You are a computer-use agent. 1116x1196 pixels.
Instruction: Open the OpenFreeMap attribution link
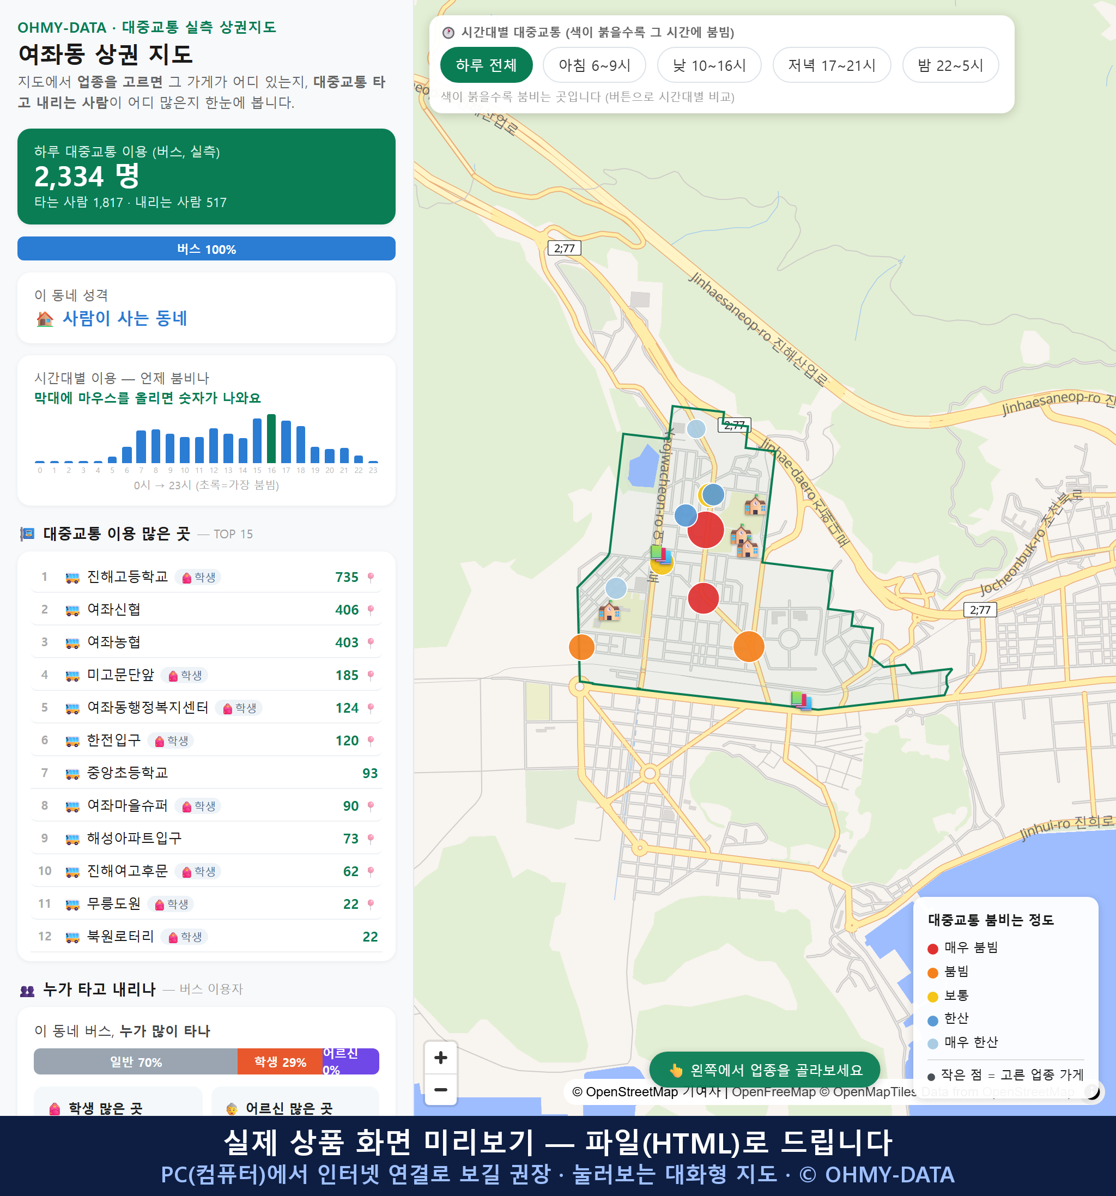tap(774, 1091)
